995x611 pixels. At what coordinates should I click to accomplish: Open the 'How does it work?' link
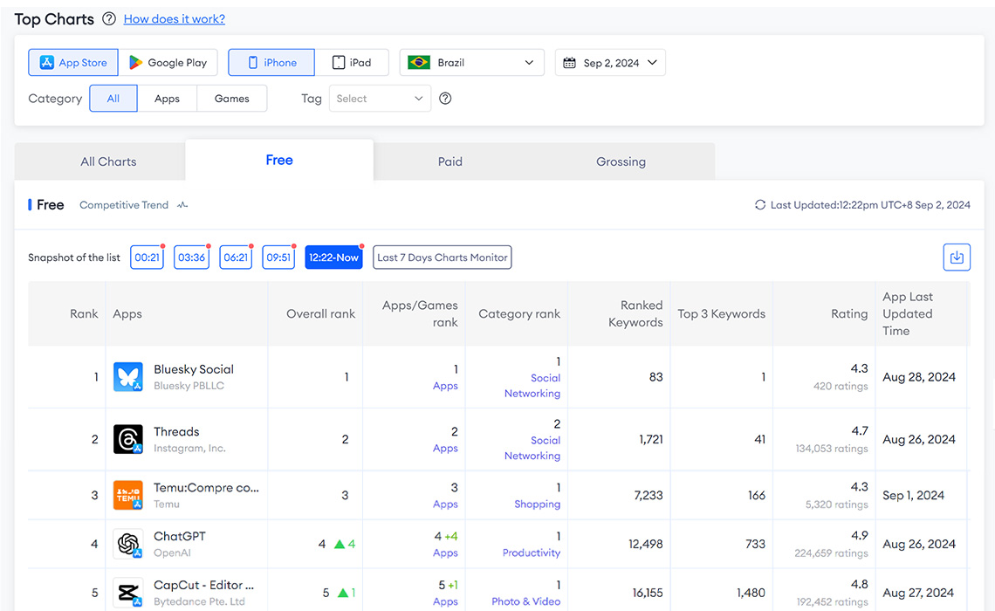(x=175, y=19)
